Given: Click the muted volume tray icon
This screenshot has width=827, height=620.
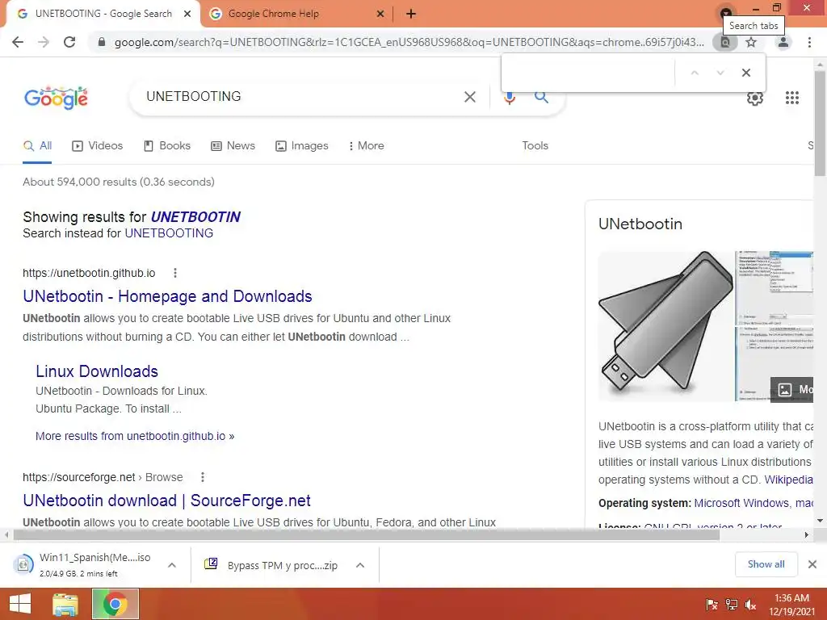Looking at the screenshot, I should click(x=750, y=605).
